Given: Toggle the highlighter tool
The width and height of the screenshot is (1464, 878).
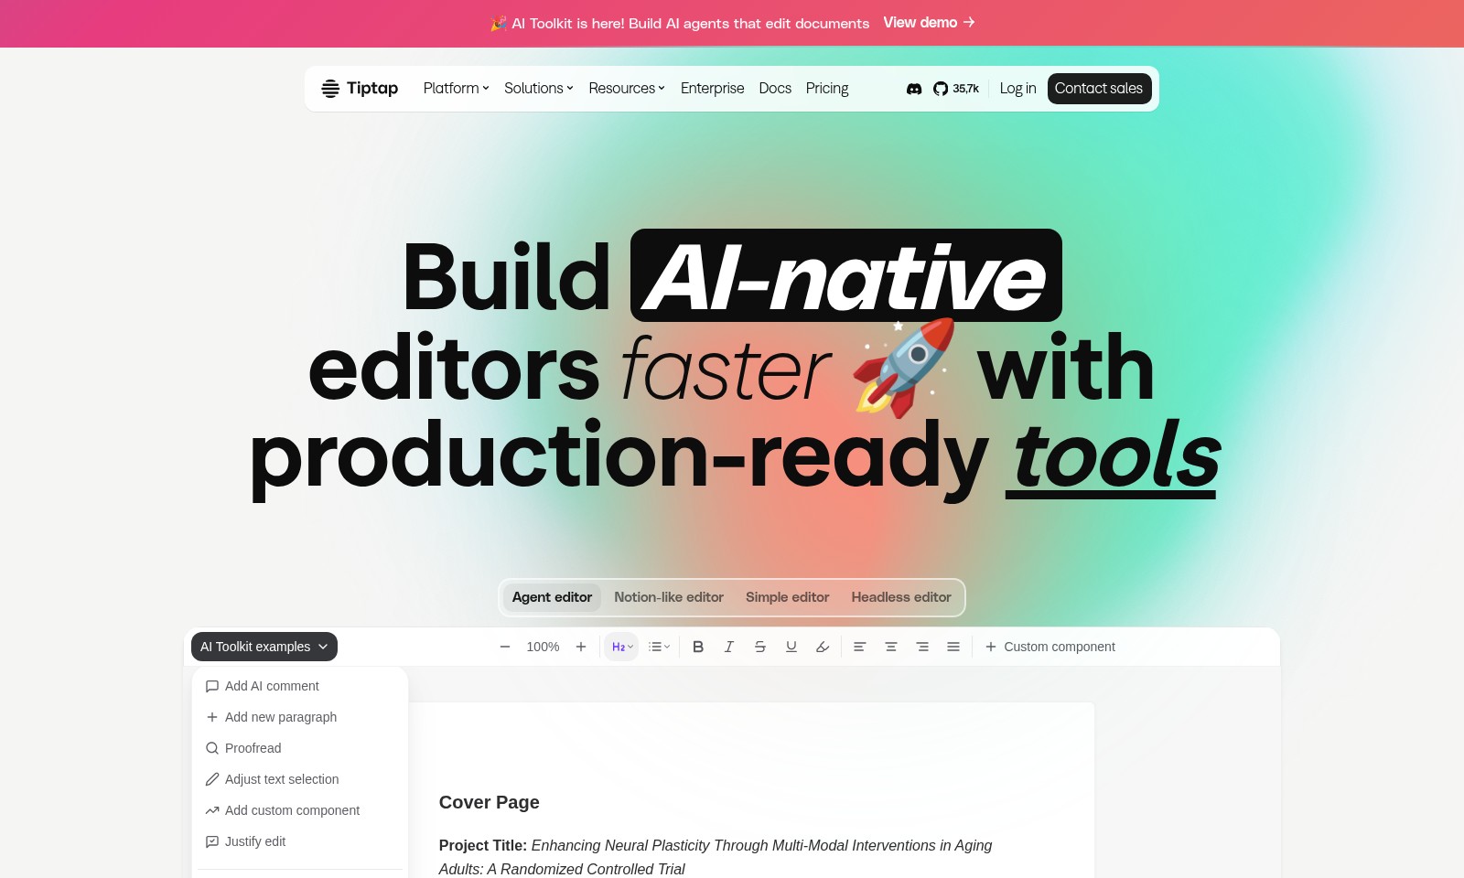Looking at the screenshot, I should coord(823,647).
